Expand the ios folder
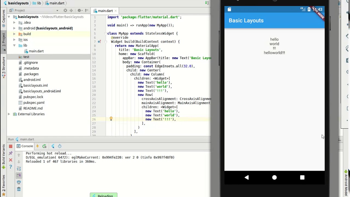The width and height of the screenshot is (350, 197). coord(14,40)
